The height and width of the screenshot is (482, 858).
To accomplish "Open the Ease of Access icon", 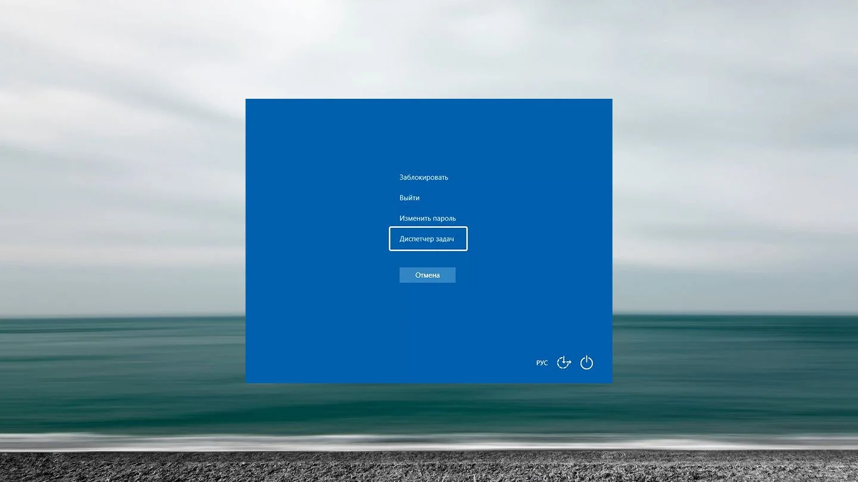I will click(x=564, y=362).
